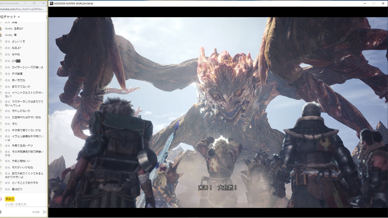The width and height of the screenshot is (388, 218).
Task: Select chat message 三回神やればテオいるね
Action: [x=26, y=117]
